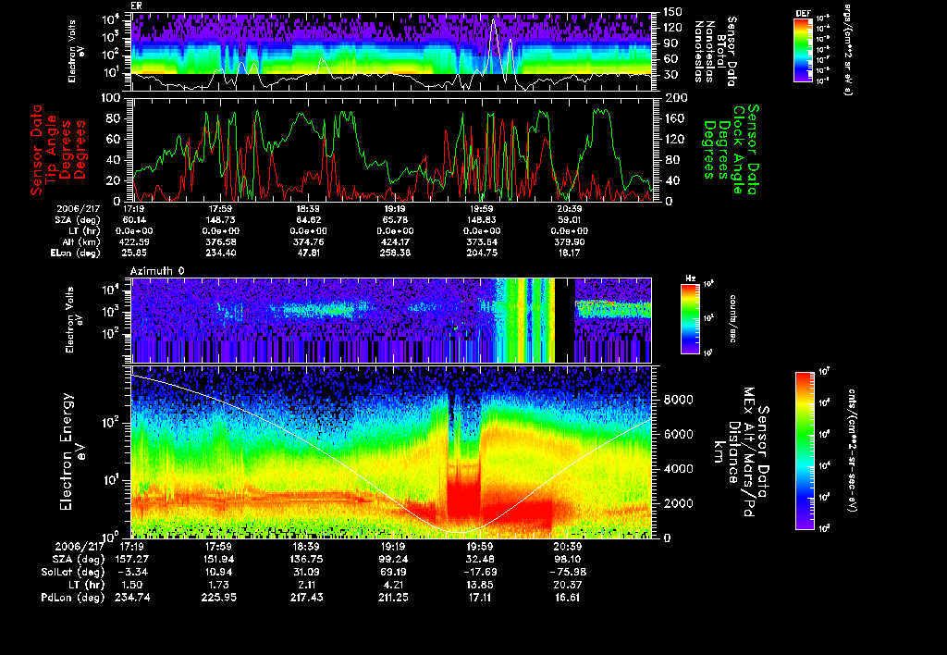Click the PdLon value "17.11"
This screenshot has height=655, width=947.
tap(480, 598)
